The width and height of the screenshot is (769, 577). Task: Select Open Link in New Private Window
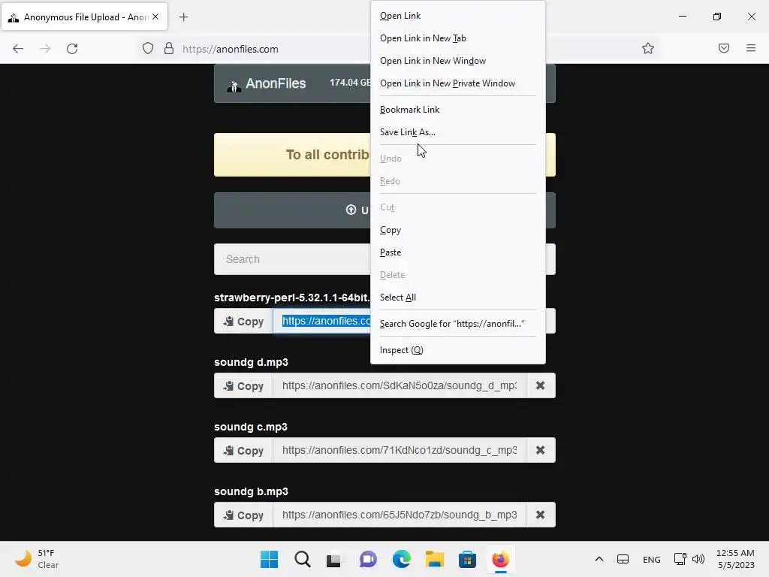tap(457, 83)
